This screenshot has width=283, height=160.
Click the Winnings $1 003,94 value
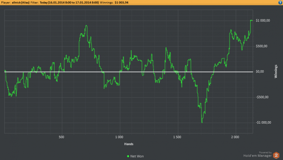click(121, 2)
